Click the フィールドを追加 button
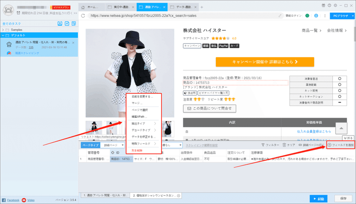This screenshot has width=356, height=204. point(340,145)
